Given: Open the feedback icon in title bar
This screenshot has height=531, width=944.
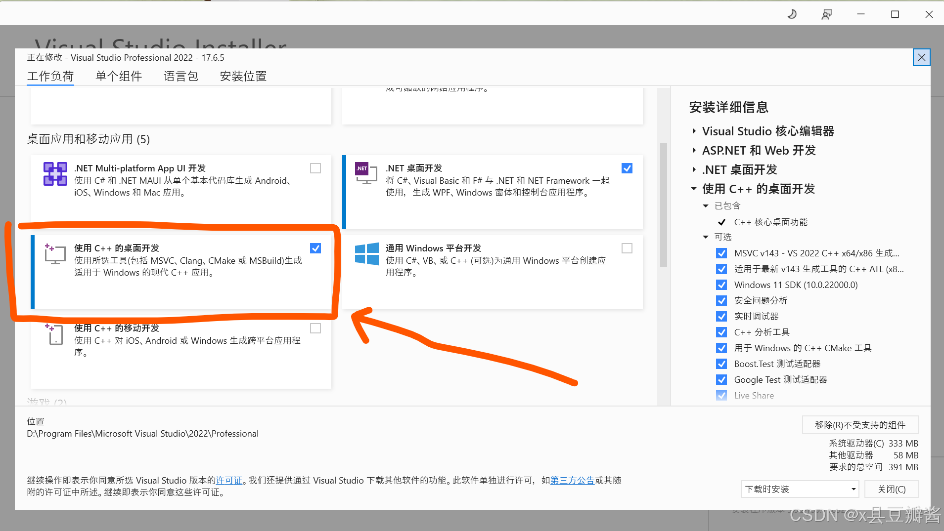Looking at the screenshot, I should [827, 14].
